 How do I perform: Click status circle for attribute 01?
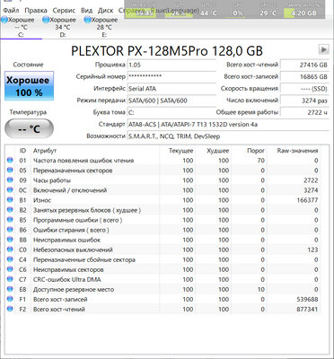(10, 161)
